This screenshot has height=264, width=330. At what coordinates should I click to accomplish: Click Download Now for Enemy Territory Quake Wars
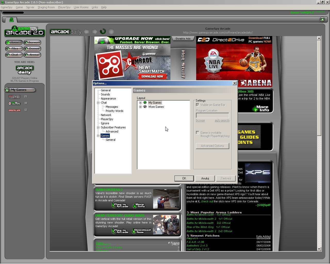coord(141,231)
